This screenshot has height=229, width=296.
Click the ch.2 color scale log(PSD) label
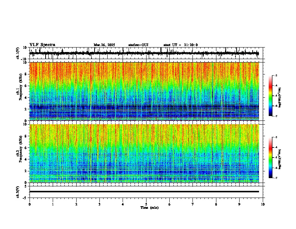pyautogui.click(x=280, y=159)
